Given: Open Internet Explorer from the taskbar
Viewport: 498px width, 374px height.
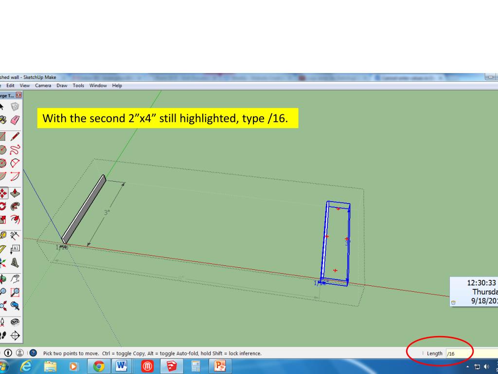Looking at the screenshot, I should (x=26, y=366).
